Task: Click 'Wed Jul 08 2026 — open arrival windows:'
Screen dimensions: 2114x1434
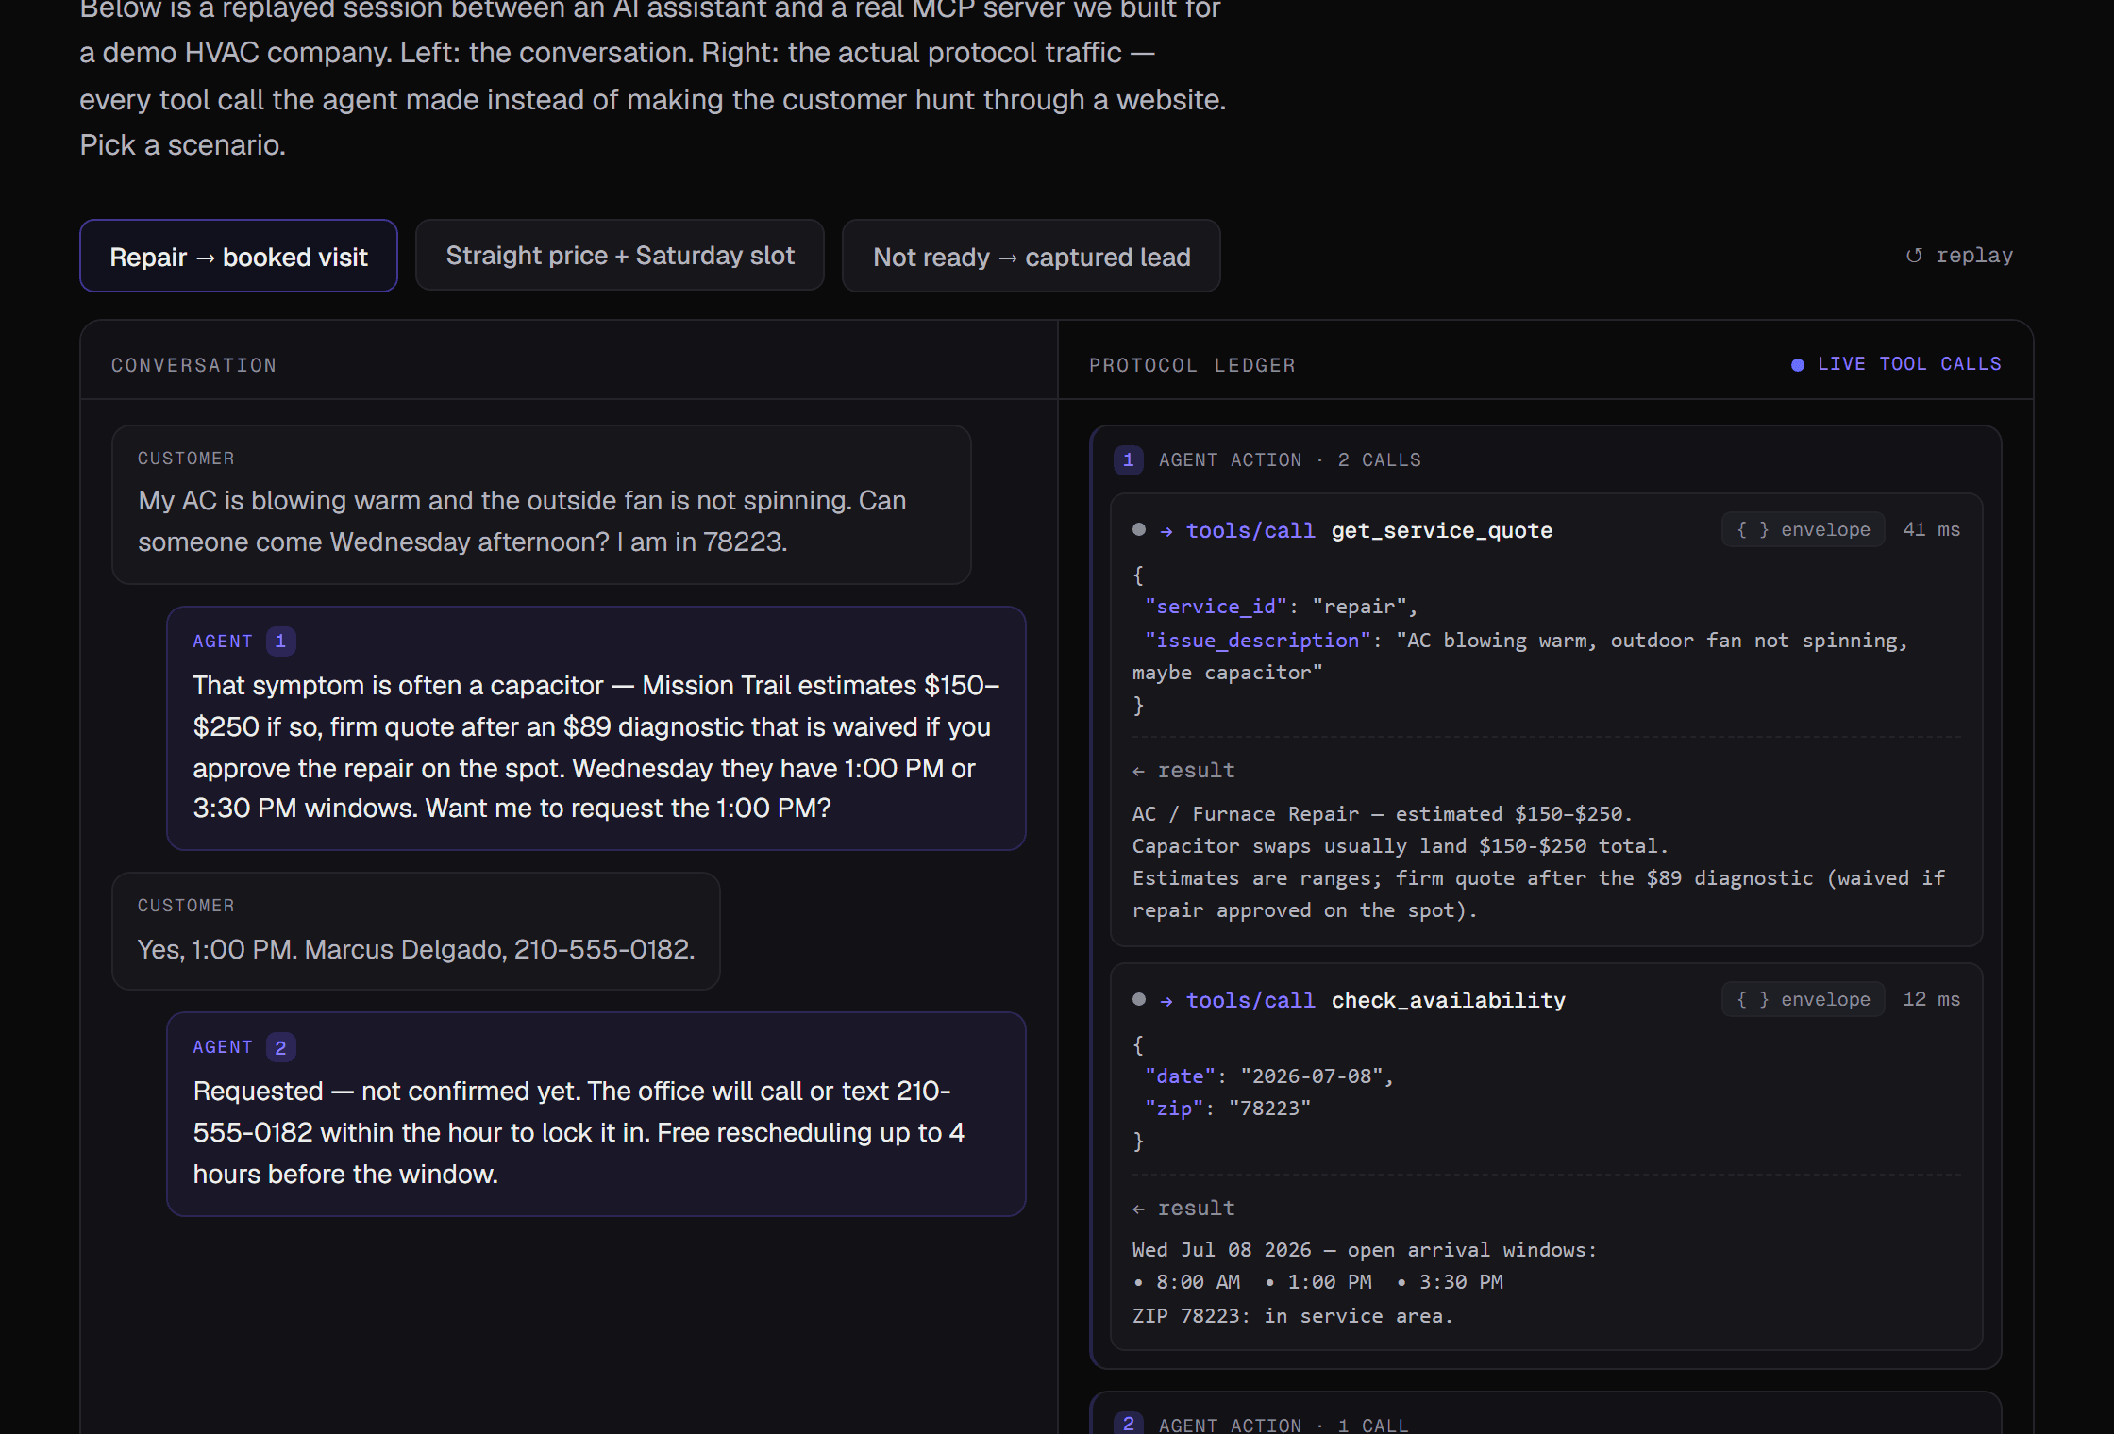Action: click(x=1365, y=1250)
